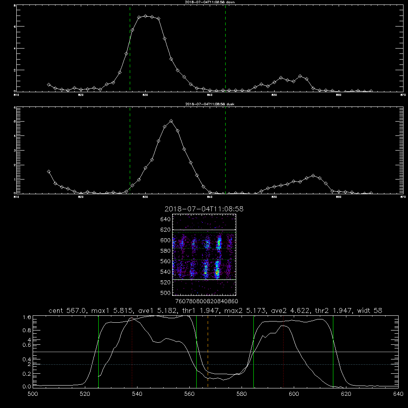Click the 500 label on the bottom plot x-axis
This screenshot has width=408, height=408.
[x=33, y=394]
